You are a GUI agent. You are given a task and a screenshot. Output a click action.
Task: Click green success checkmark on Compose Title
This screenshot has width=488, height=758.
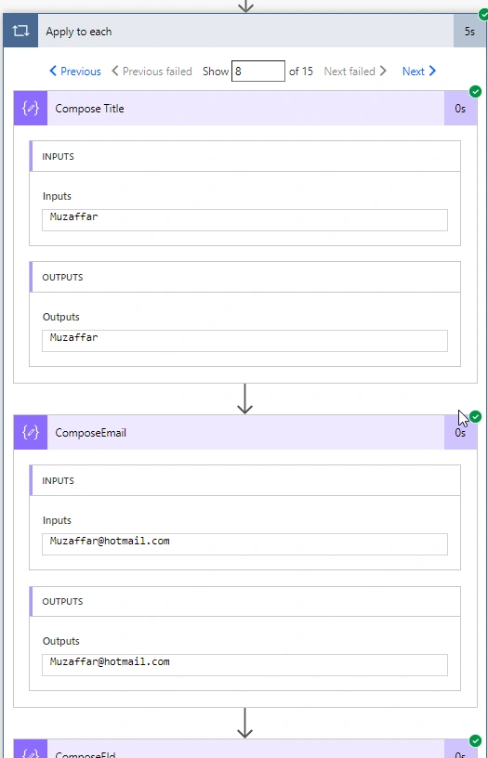(475, 91)
